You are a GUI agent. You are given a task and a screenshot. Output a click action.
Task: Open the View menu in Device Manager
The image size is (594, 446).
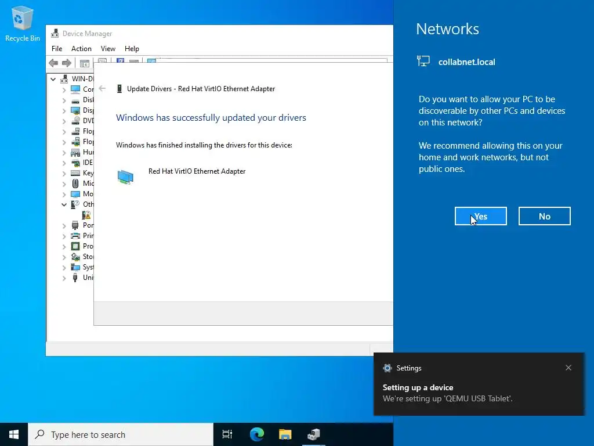tap(108, 49)
